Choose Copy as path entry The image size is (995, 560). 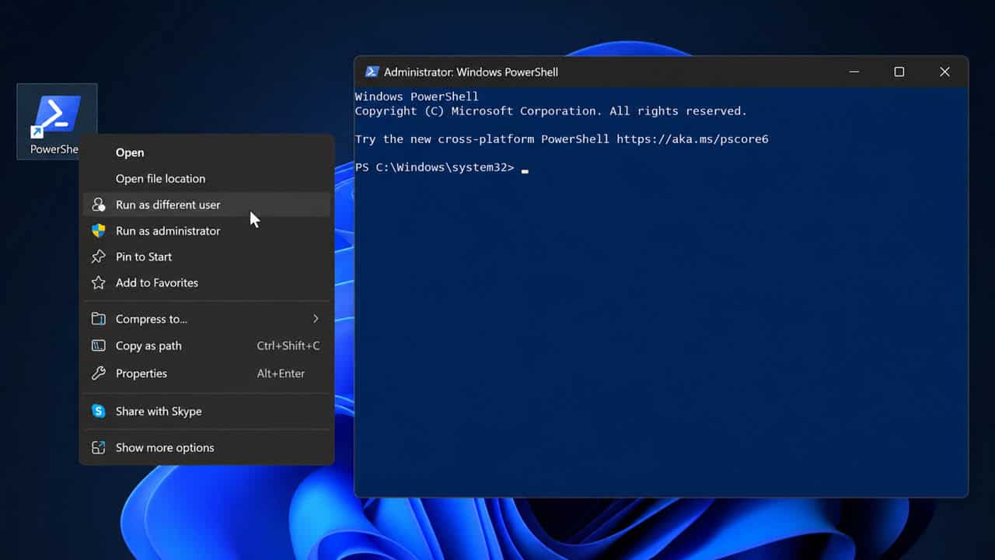tap(206, 346)
